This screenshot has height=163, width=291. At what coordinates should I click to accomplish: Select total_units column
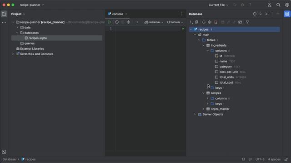231,77
